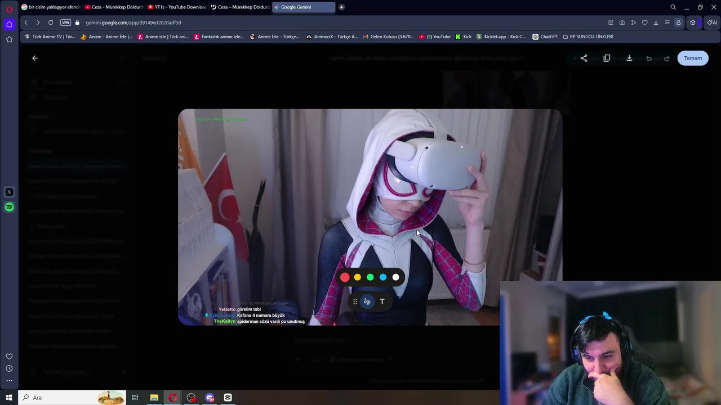Viewport: 721px width, 405px height.
Task: Pick the white pen color
Action: coord(396,277)
